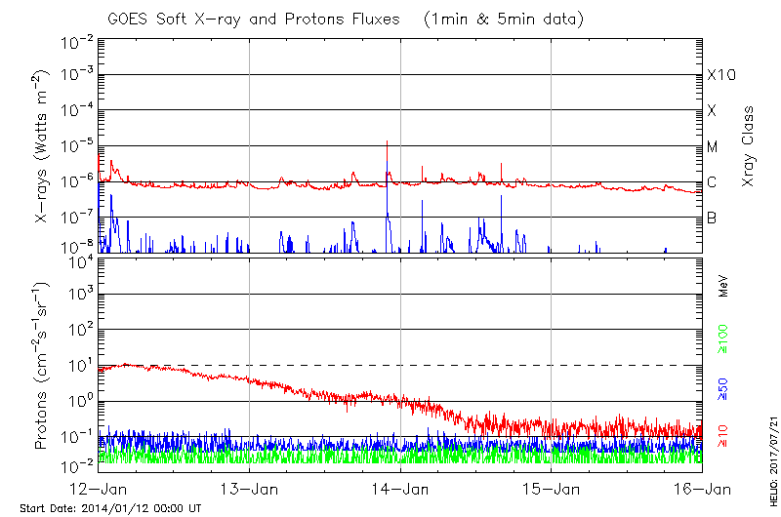The image size is (781, 517).
Task: Click the B class label on right axis
Action: pyautogui.click(x=712, y=219)
